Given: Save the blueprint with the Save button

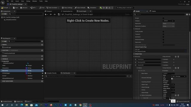Looking at the screenshot, I should click(16, 8).
